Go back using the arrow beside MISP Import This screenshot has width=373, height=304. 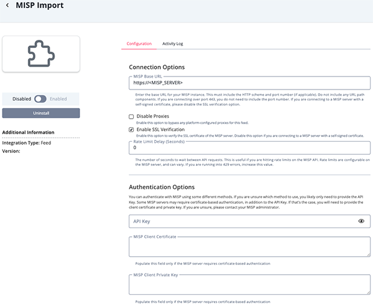[x=7, y=5]
